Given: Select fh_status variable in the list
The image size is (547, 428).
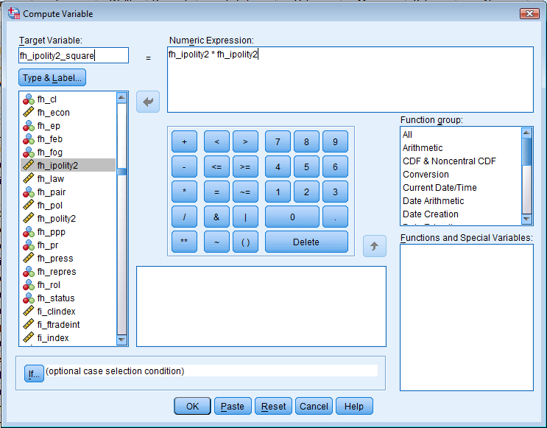Looking at the screenshot, I should coord(56,298).
